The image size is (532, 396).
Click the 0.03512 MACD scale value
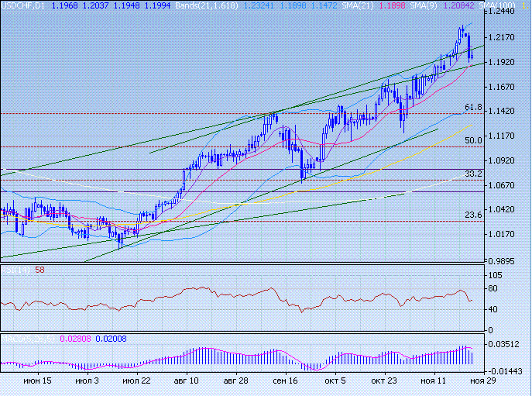coord(503,343)
